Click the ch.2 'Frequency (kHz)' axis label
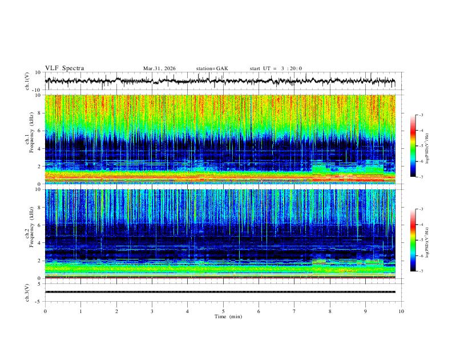The width and height of the screenshot is (452, 349). pyautogui.click(x=31, y=227)
